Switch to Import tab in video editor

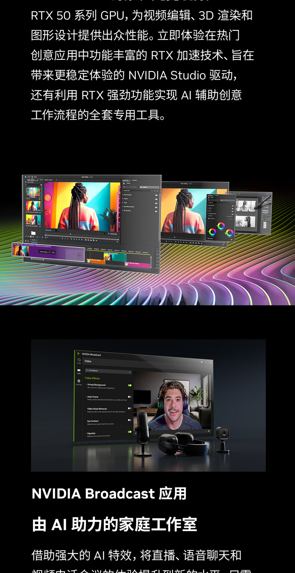29,177
